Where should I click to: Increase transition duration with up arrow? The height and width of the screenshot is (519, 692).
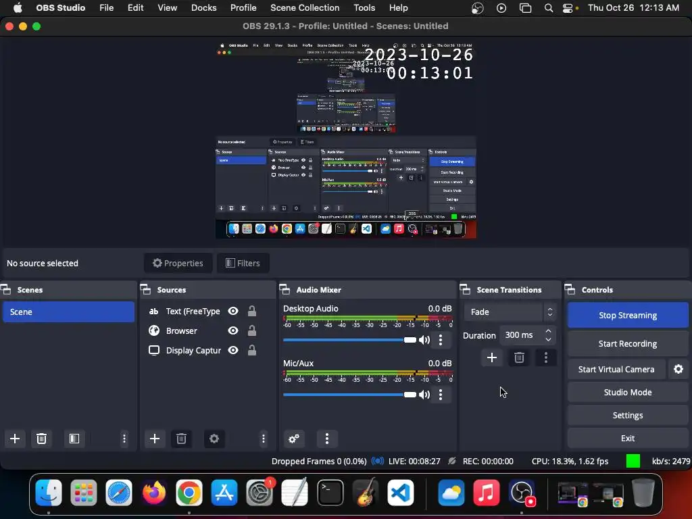tap(548, 331)
